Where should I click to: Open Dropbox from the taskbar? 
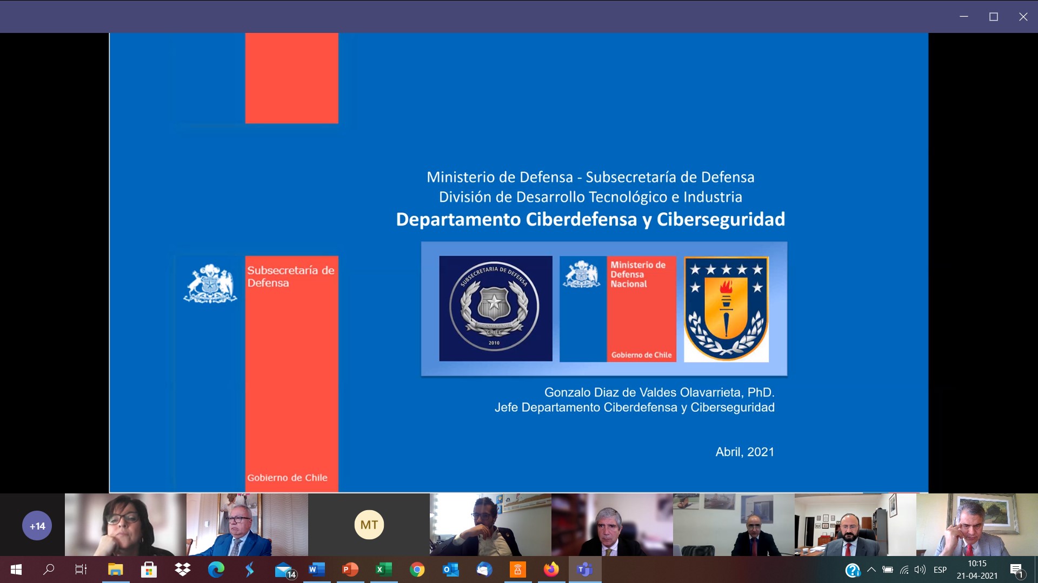click(183, 570)
